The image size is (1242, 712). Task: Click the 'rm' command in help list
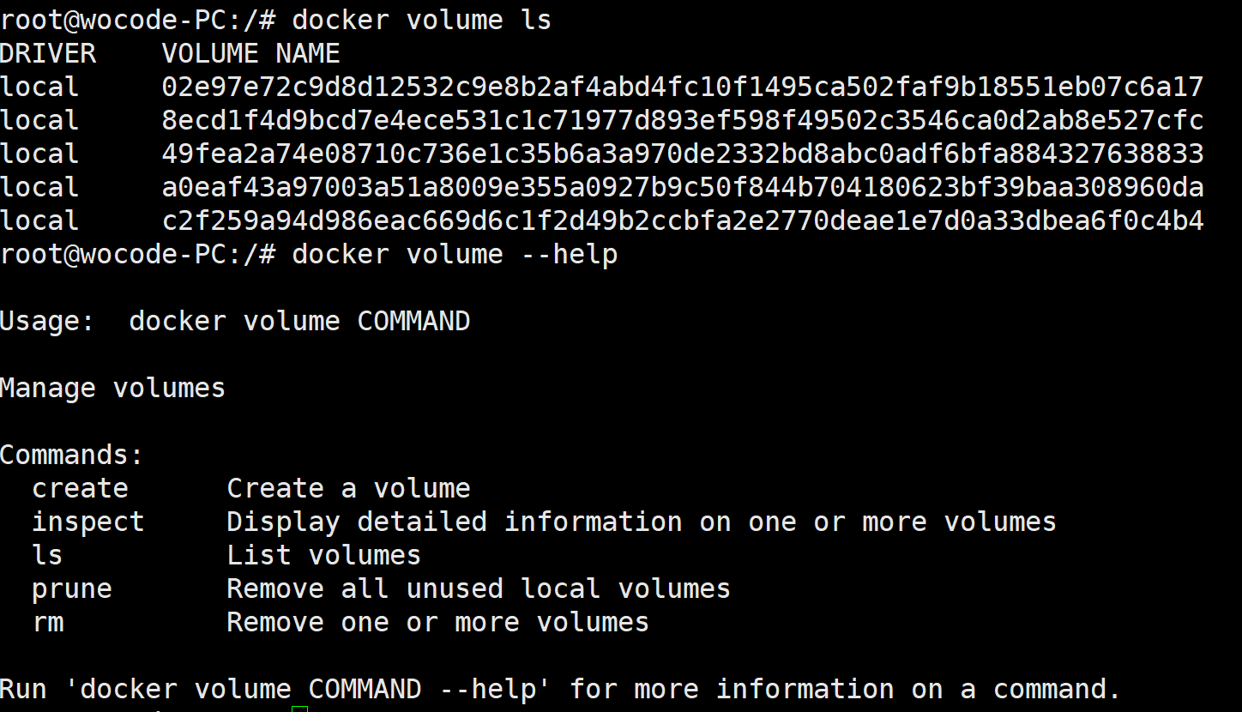click(x=47, y=622)
